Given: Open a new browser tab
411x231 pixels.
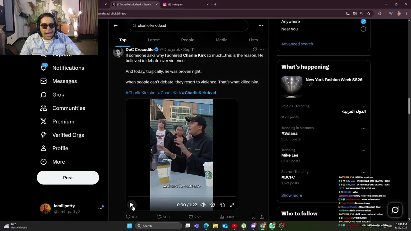Looking at the screenshot, I should pyautogui.click(x=215, y=4).
